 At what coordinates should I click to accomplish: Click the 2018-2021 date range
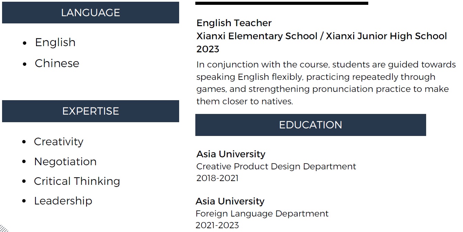coord(217,178)
